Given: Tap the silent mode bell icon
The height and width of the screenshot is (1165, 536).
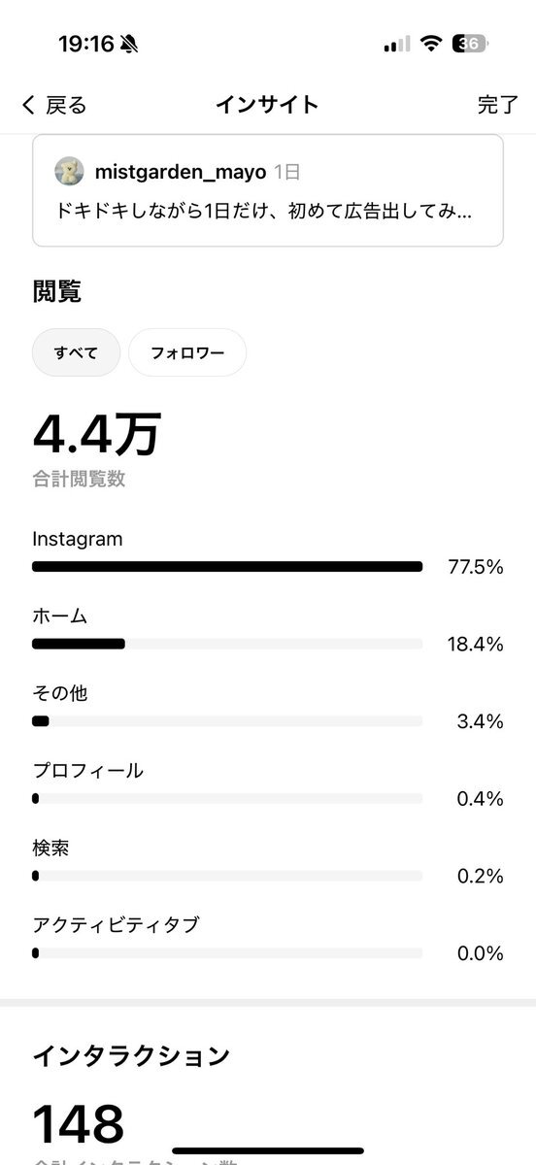Looking at the screenshot, I should coord(129,44).
